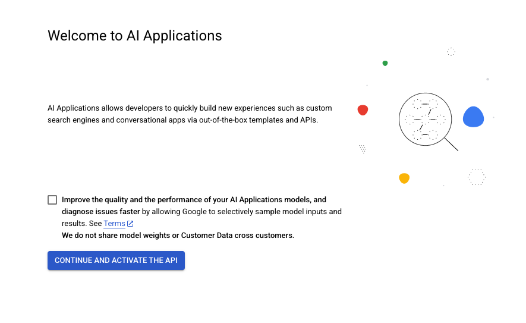
Task: Click the yellow blob shape in illustration
Action: click(404, 178)
